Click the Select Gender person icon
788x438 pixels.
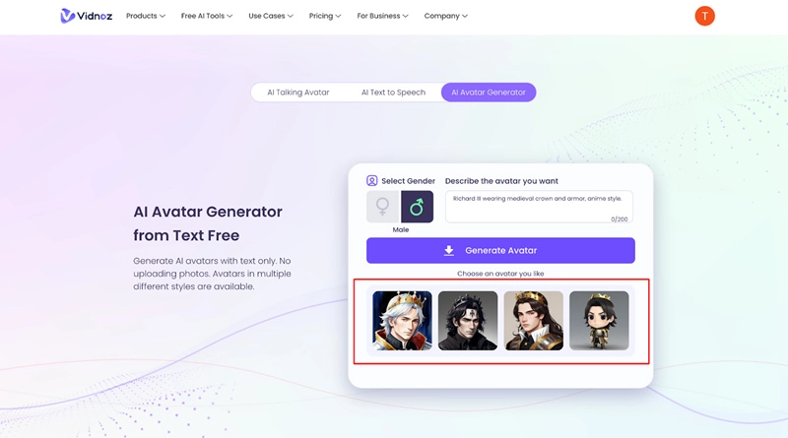tap(372, 181)
